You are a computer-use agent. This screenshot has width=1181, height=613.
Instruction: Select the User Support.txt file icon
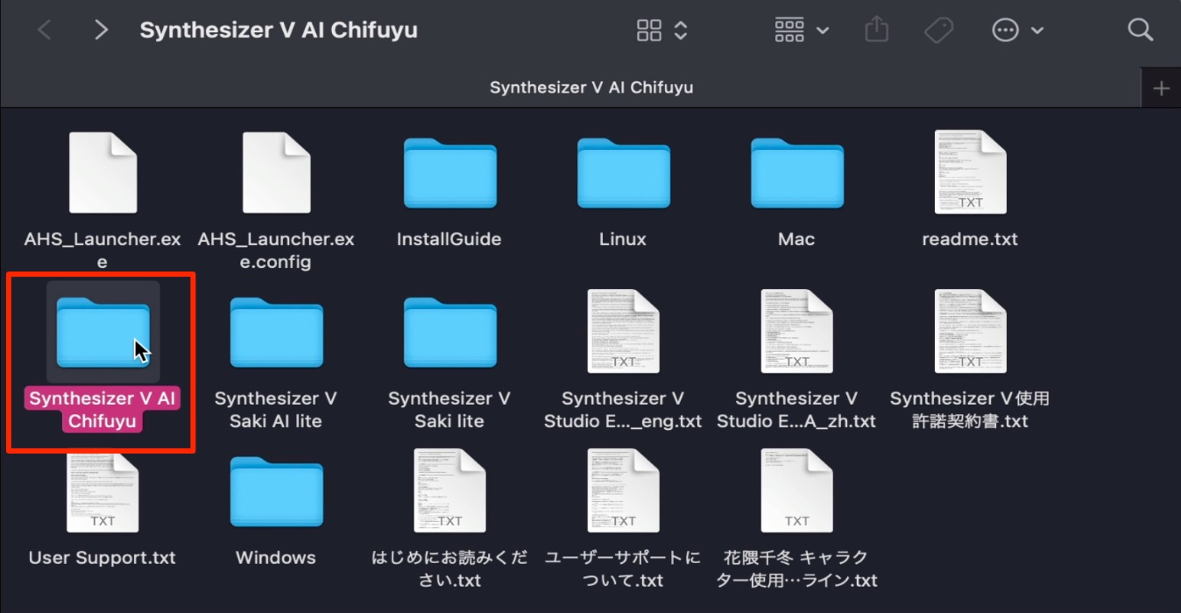click(x=103, y=492)
